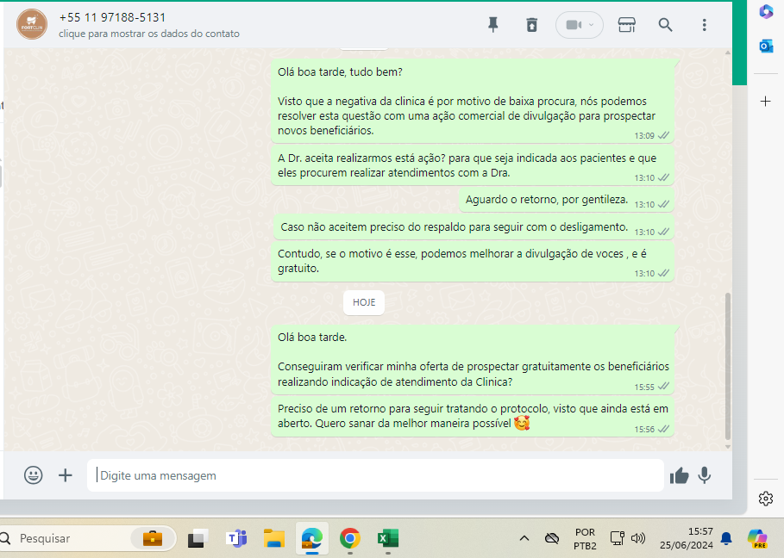Open the video call dropdown
The image size is (784, 558).
(x=580, y=24)
